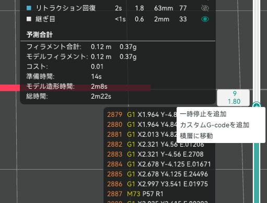Click the 2mm value in 継ぎ目 row
The width and height of the screenshot is (267, 203).
pos(161,19)
